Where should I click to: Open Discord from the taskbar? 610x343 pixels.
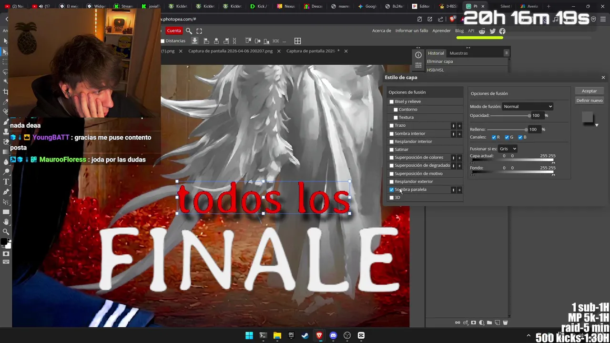click(x=333, y=335)
